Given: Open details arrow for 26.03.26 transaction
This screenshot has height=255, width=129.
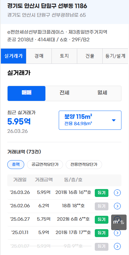Looking at the screenshot, I should coord(117,193).
